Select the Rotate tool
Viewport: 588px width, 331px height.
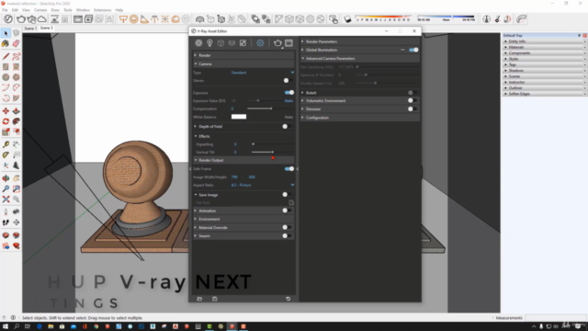coord(6,121)
